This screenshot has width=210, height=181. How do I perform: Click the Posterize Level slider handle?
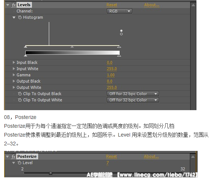(51, 173)
